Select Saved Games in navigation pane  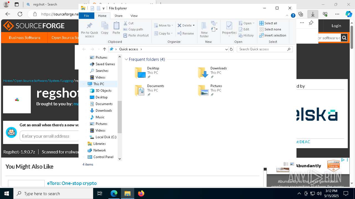(x=102, y=64)
